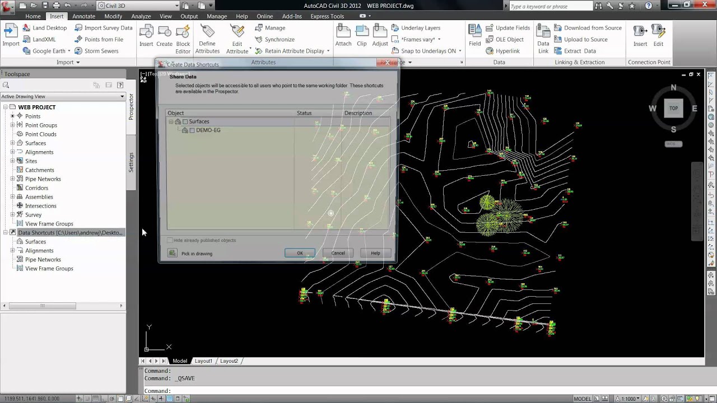
Task: Click OK in Create Data Shortcuts
Action: point(300,253)
